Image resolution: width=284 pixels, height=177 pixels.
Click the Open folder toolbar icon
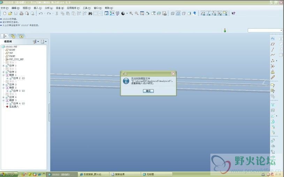tap(10, 13)
